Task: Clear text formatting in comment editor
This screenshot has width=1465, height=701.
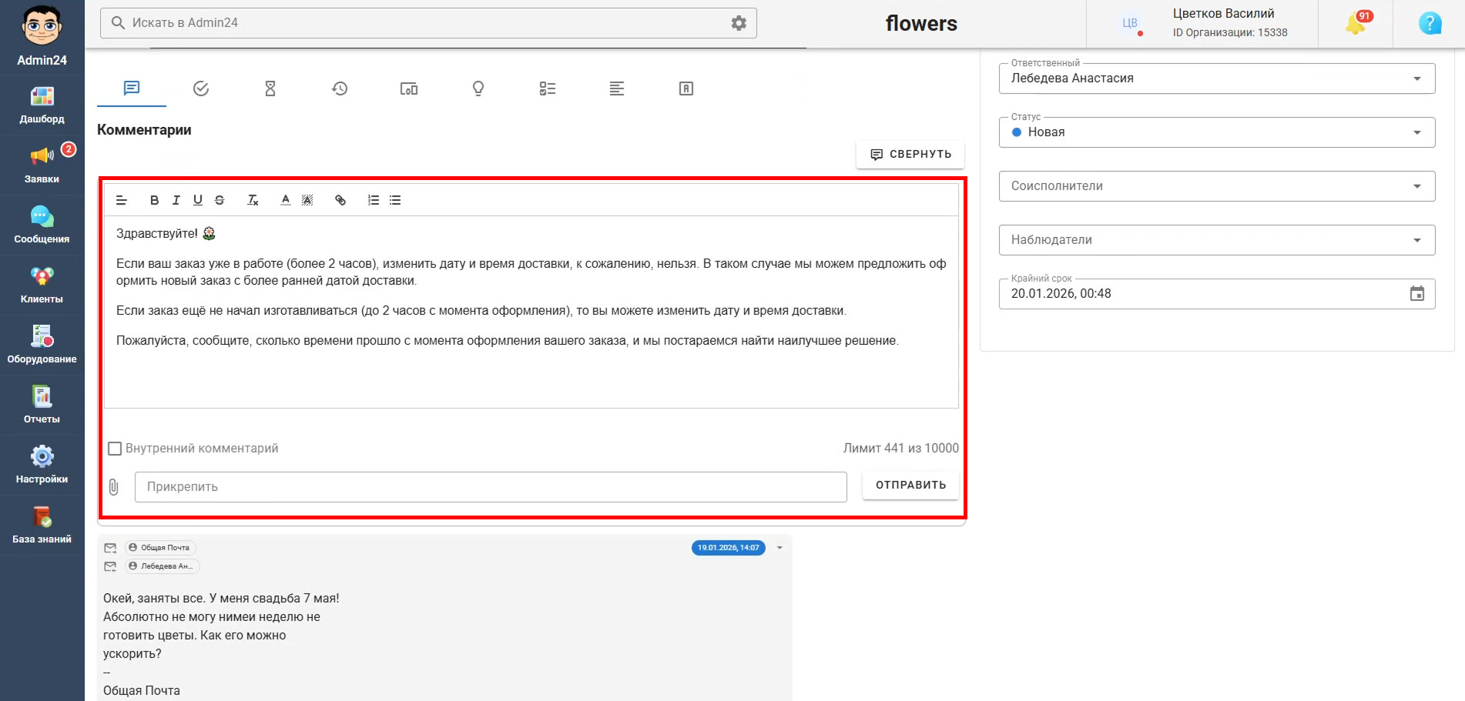Action: (x=253, y=200)
